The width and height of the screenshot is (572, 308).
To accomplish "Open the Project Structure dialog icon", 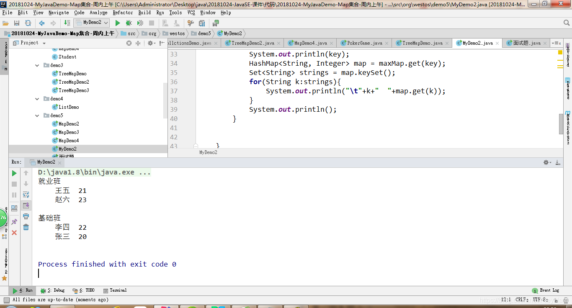I will click(202, 23).
